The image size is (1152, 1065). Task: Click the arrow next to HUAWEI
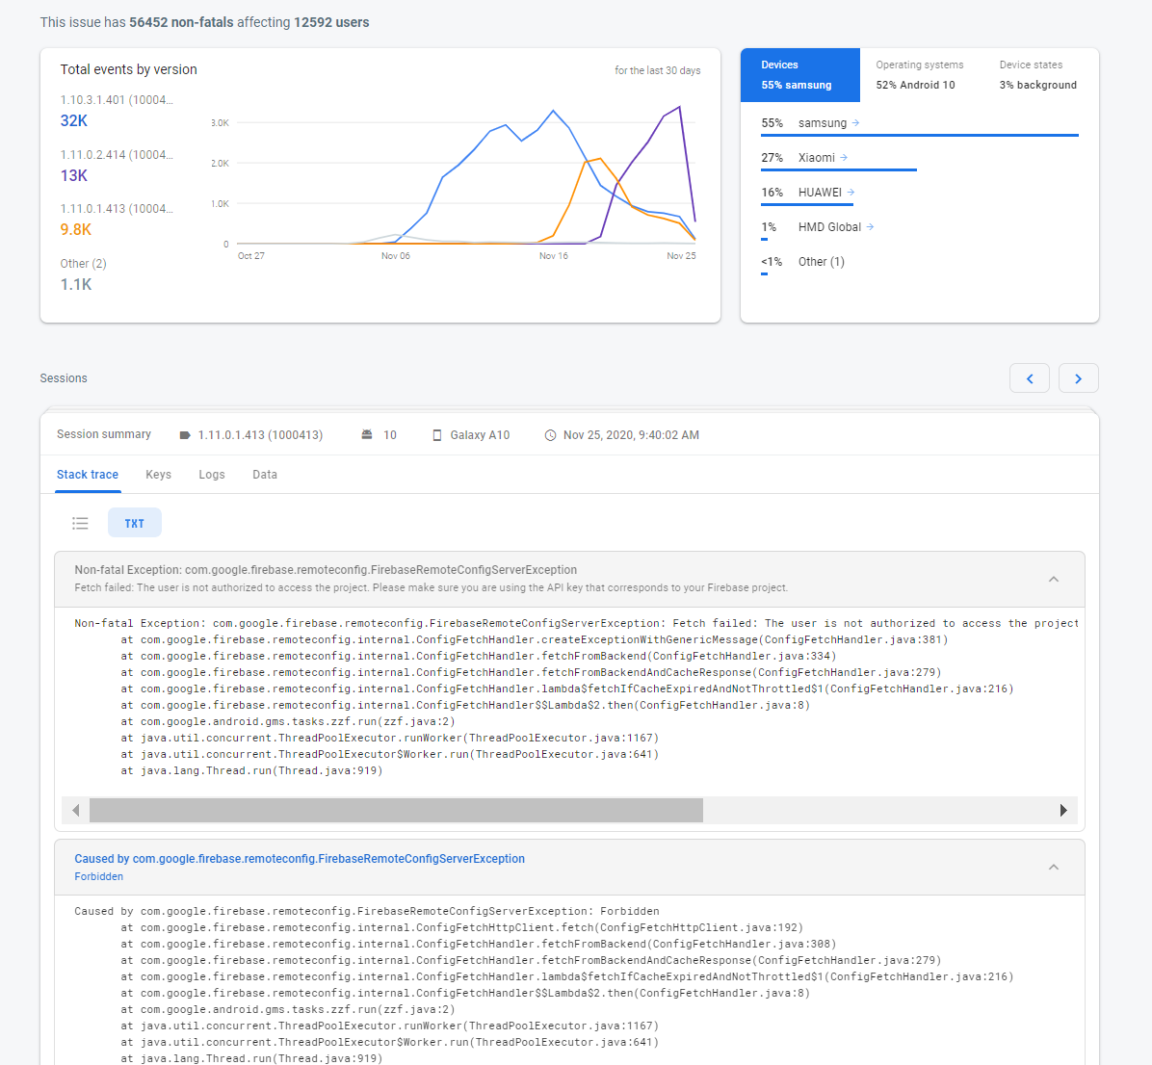coord(851,193)
